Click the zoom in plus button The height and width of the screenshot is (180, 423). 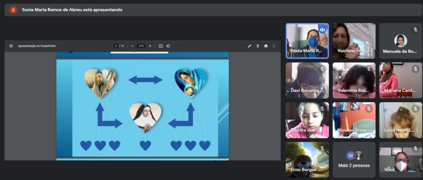pos(150,46)
